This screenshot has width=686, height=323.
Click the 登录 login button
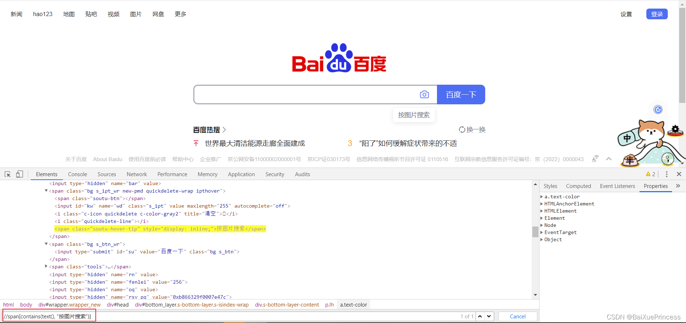pyautogui.click(x=657, y=14)
